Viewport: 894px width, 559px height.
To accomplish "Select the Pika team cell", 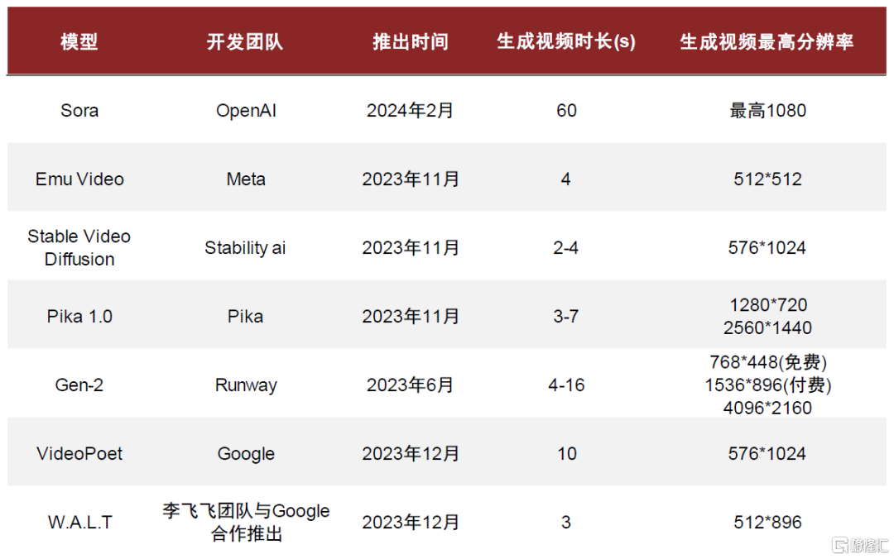I will [x=245, y=316].
